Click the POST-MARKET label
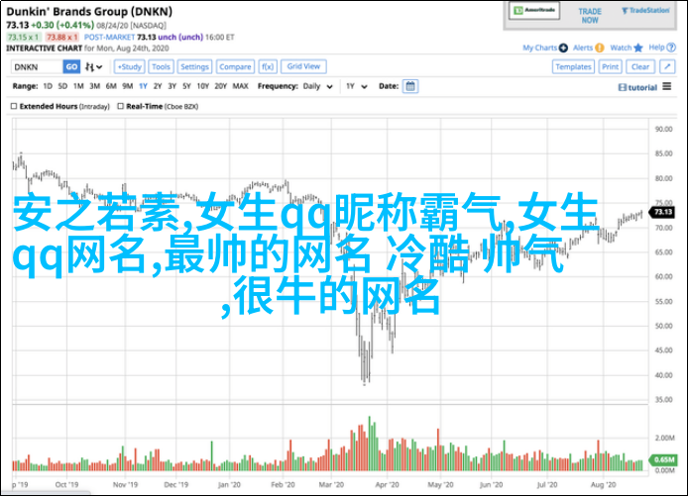 tap(109, 38)
